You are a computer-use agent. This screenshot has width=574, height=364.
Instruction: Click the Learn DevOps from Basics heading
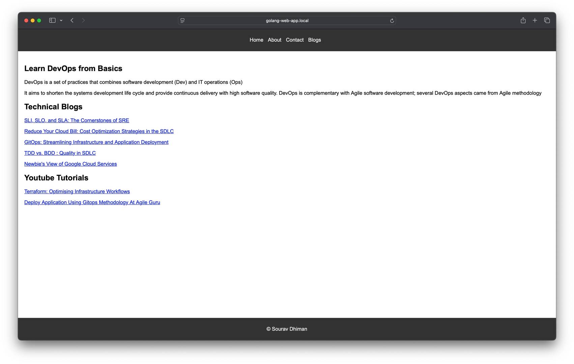pyautogui.click(x=73, y=68)
